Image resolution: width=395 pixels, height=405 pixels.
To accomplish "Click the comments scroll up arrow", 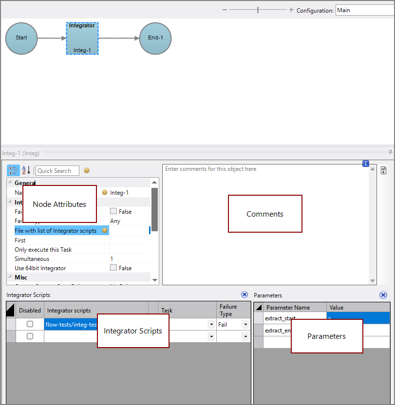I will (373, 169).
